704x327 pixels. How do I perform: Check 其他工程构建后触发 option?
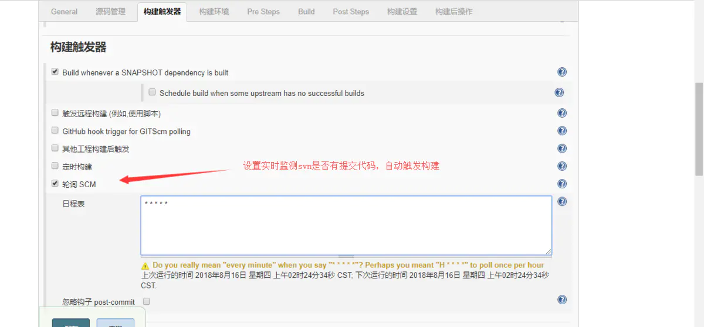[x=55, y=148]
